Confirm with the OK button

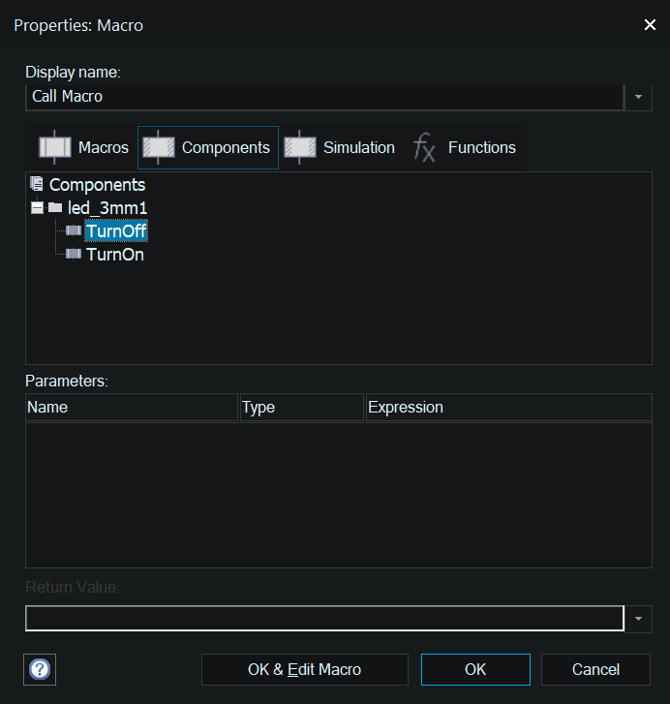click(475, 669)
